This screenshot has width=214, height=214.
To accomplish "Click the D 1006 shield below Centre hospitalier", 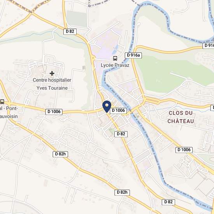I will tap(54, 112).
